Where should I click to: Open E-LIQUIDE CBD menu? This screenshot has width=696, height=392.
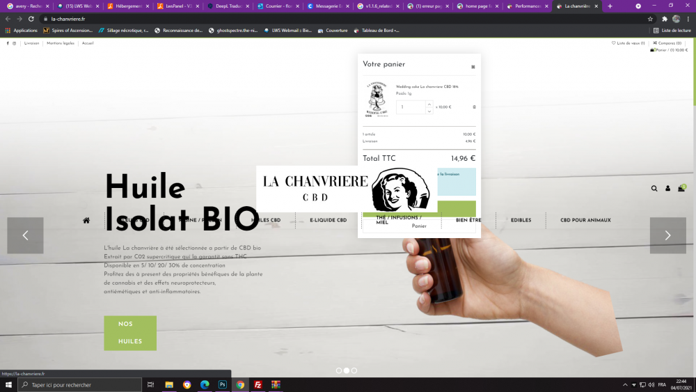point(328,220)
